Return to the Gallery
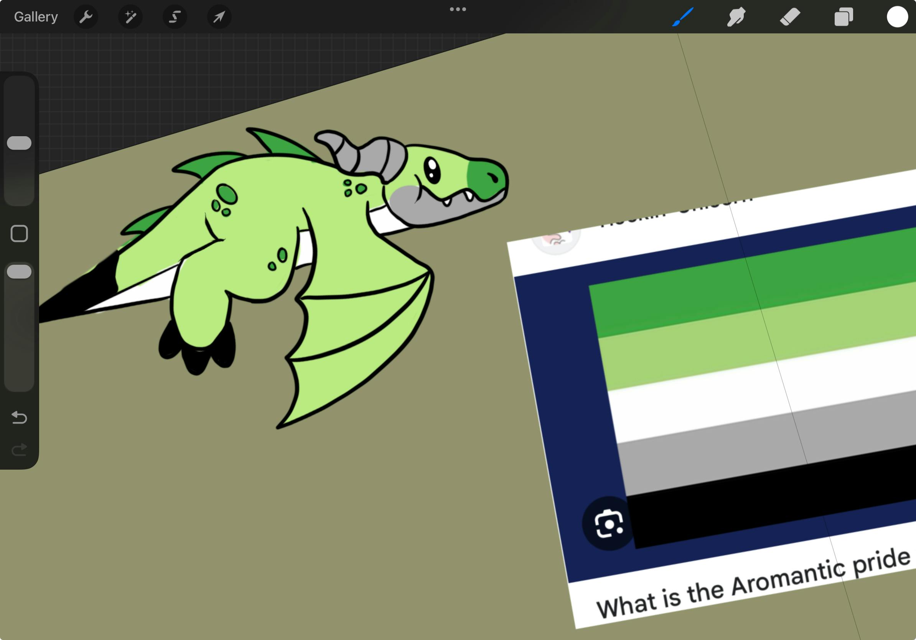Image resolution: width=916 pixels, height=640 pixels. point(36,17)
